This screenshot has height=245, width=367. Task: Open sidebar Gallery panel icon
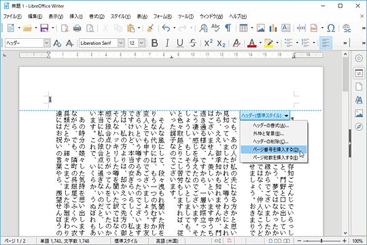pyautogui.click(x=359, y=114)
